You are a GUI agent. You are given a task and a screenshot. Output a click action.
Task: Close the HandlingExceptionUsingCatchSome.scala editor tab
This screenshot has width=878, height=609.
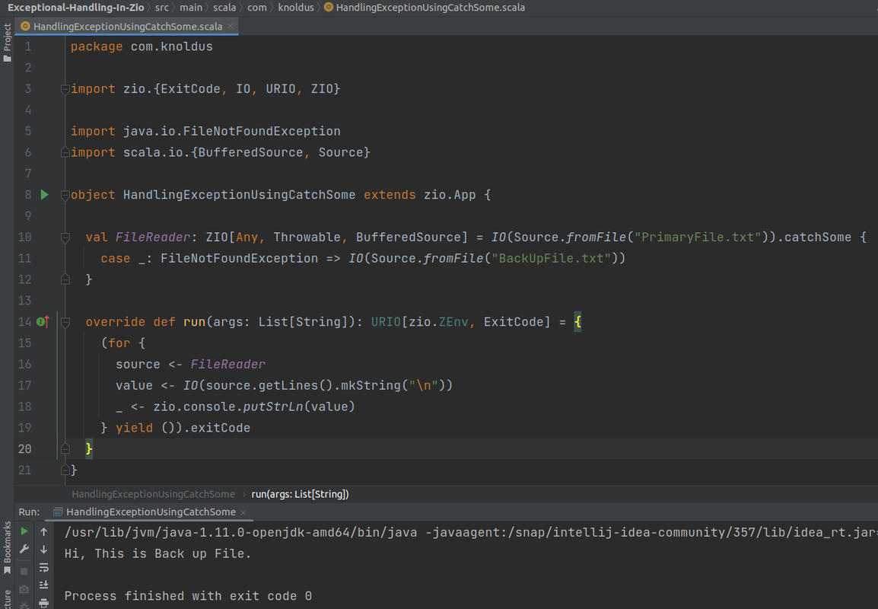(x=230, y=26)
